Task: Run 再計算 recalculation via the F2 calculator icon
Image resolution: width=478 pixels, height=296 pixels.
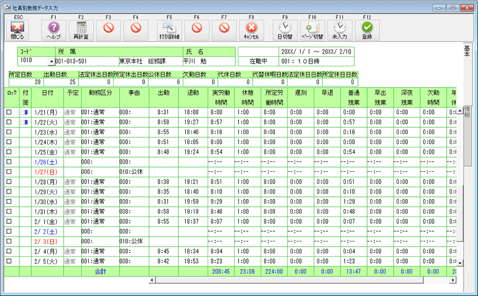Action: [x=81, y=30]
